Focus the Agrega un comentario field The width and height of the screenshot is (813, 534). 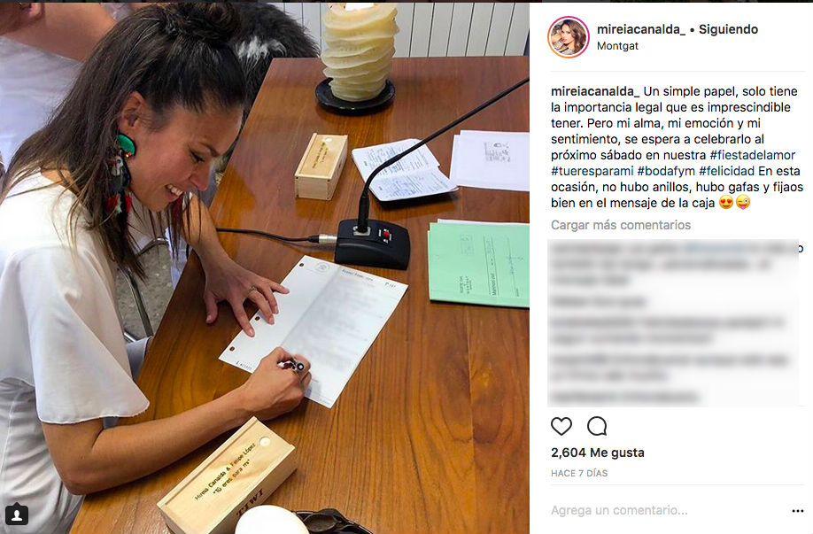pyautogui.click(x=668, y=511)
